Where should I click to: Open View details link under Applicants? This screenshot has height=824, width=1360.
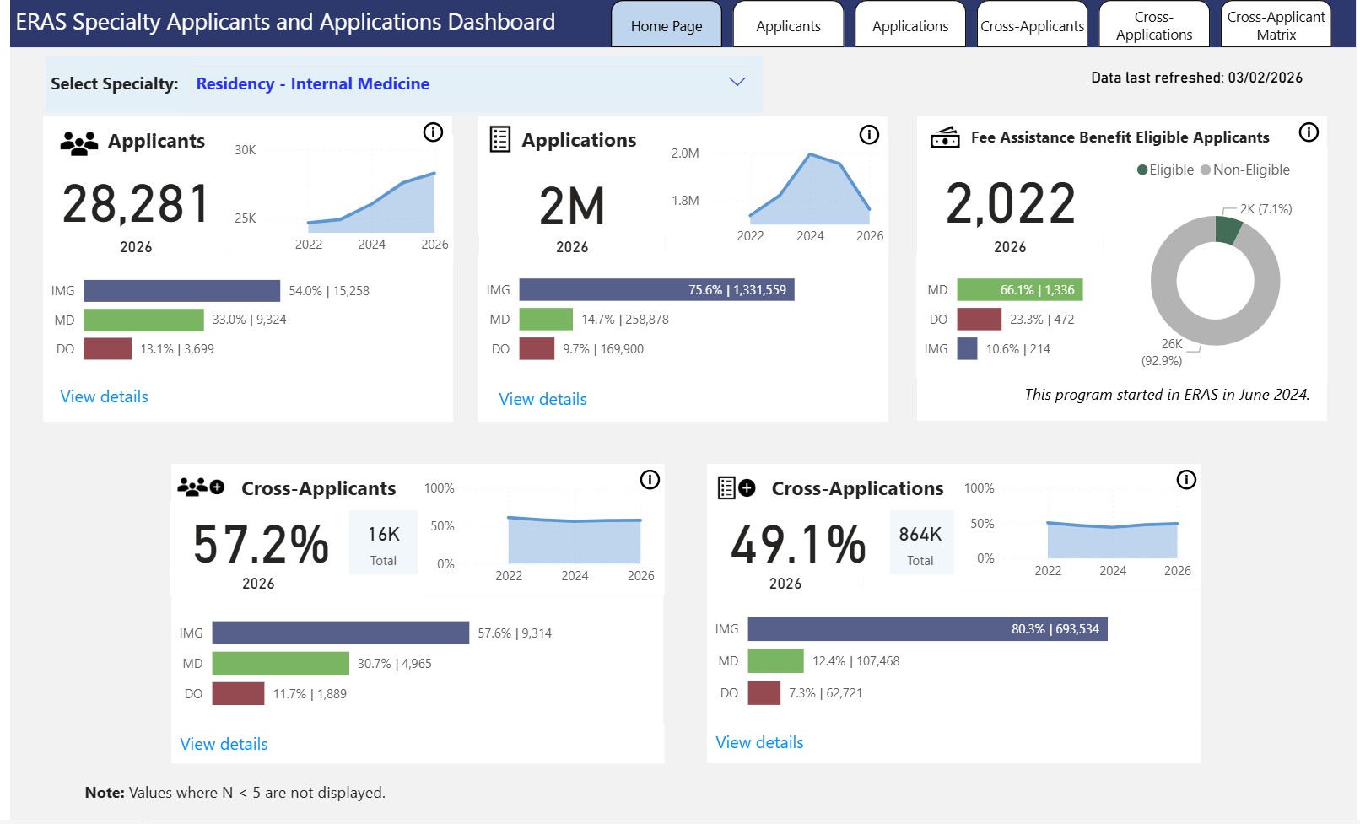(x=105, y=396)
